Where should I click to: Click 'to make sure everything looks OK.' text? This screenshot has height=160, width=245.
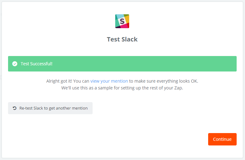coord(164,81)
